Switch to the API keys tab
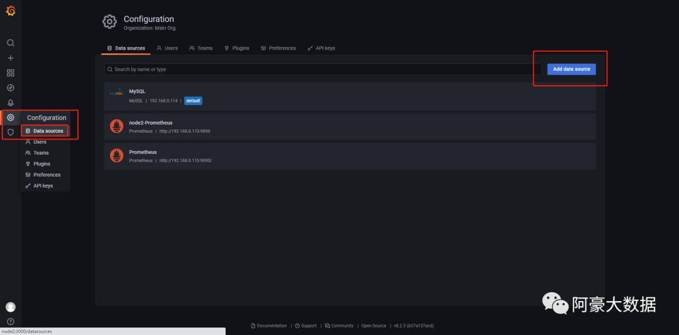 321,48
